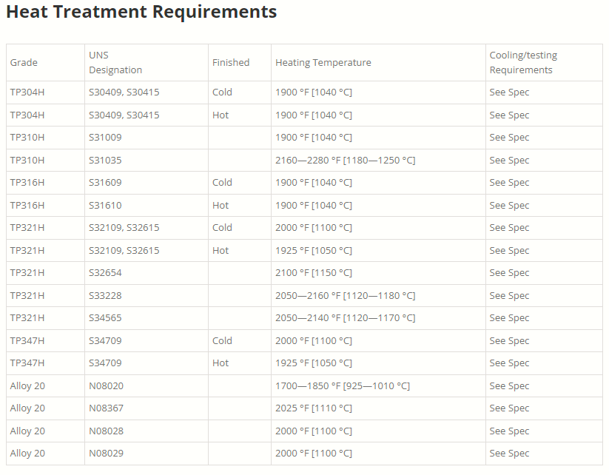Screen dimensions: 609x475
Task: Click the Heating Temperature column header
Action: [323, 63]
